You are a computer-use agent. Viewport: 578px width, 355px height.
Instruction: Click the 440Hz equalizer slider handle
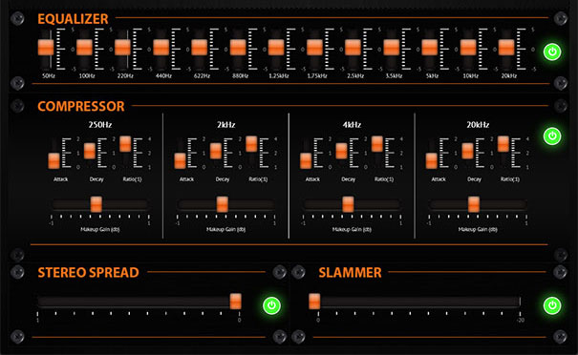[161, 48]
